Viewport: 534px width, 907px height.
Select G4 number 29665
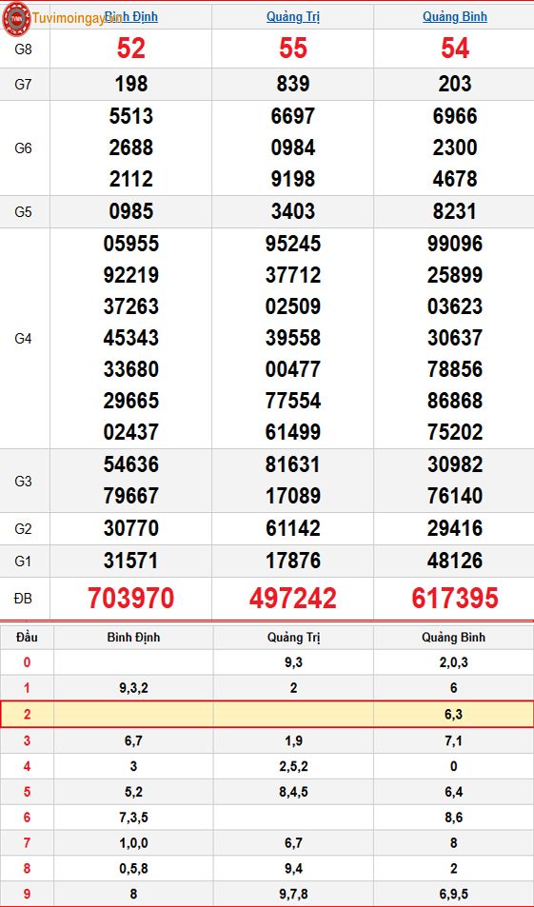pyautogui.click(x=131, y=401)
